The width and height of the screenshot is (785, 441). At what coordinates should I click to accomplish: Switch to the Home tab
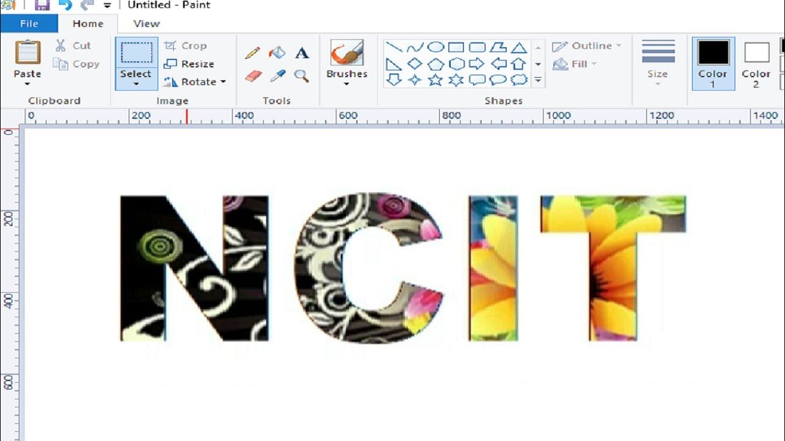88,23
